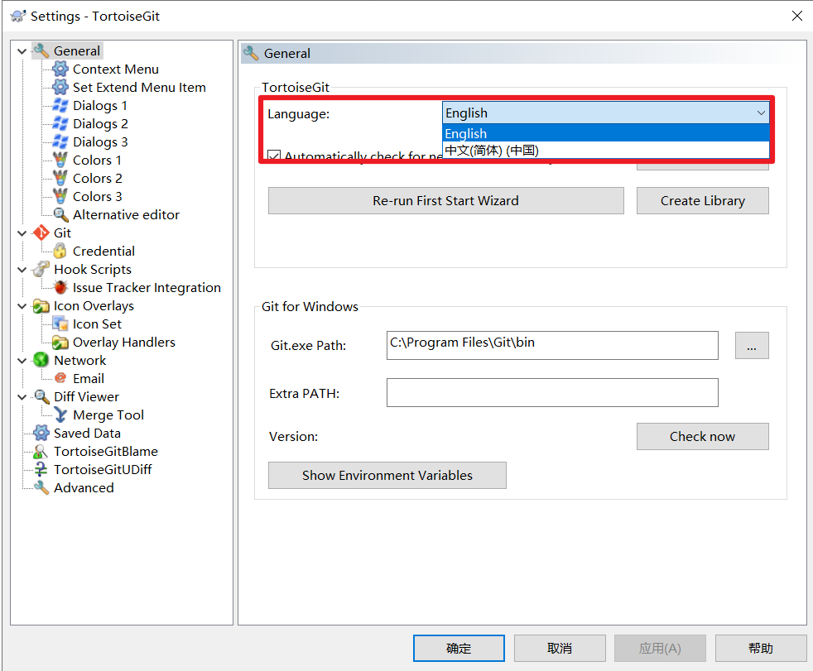The image size is (813, 671).
Task: Click the Set Extend Menu Item gear icon
Action: [60, 87]
